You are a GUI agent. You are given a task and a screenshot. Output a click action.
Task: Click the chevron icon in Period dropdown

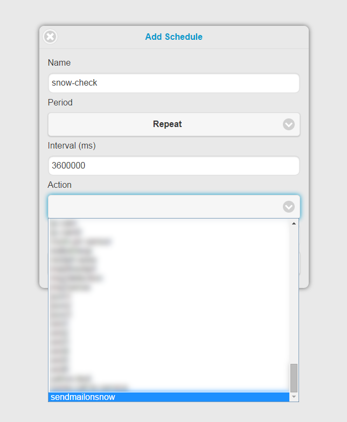[x=289, y=124]
